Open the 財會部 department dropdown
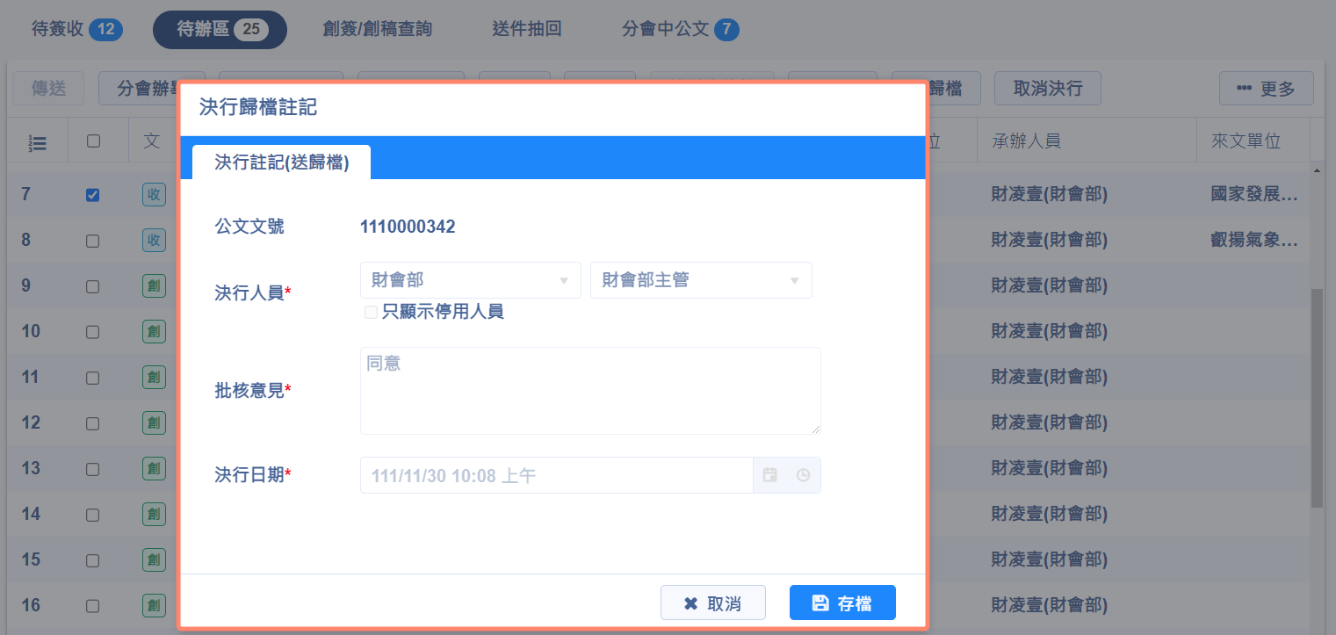This screenshot has height=635, width=1336. tap(470, 280)
